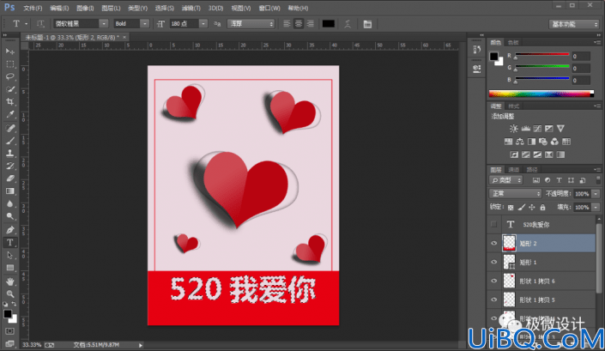Click the text color swatch in options bar

[x=329, y=24]
